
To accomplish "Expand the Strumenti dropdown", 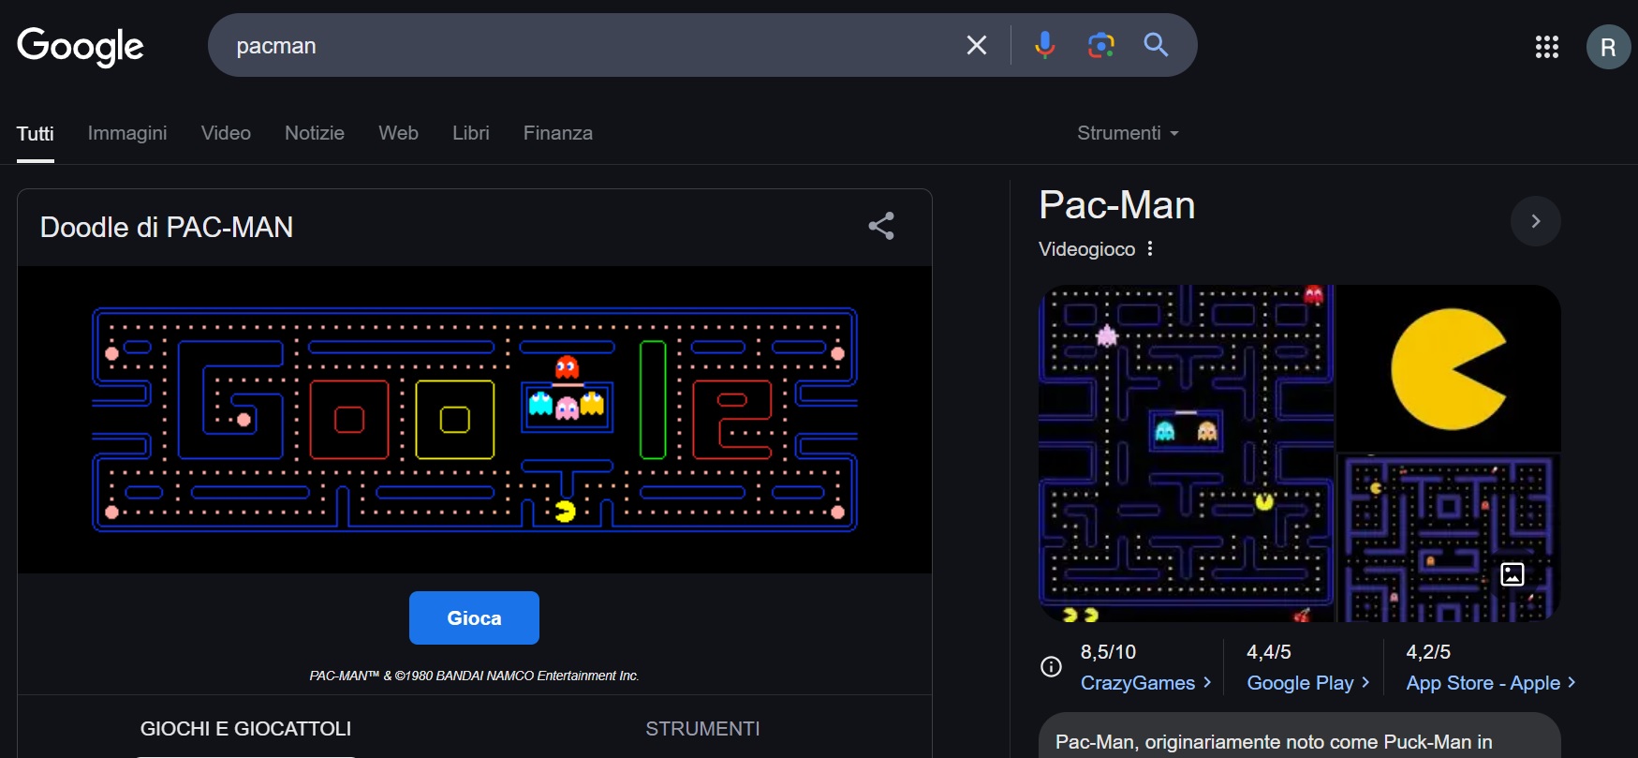I will click(1128, 133).
